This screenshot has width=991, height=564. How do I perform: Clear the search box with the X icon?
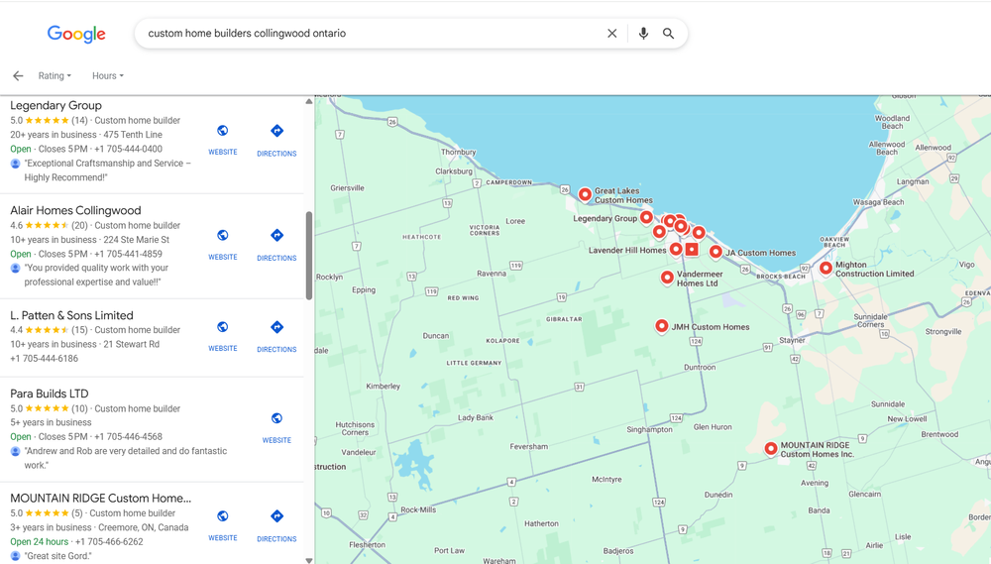click(611, 34)
